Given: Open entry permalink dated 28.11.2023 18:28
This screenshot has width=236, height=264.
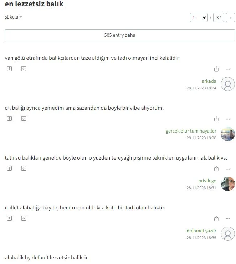Looking at the screenshot, I should pos(201,138).
